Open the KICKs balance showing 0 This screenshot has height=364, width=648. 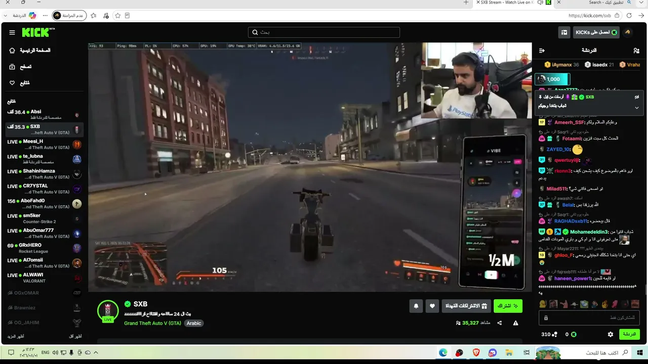[571, 334]
